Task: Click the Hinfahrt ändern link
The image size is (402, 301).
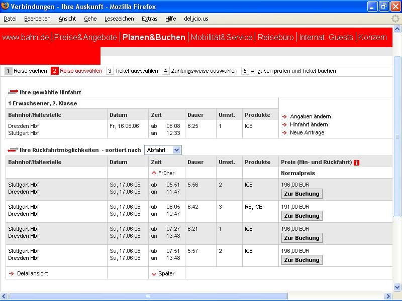Action: [309, 124]
